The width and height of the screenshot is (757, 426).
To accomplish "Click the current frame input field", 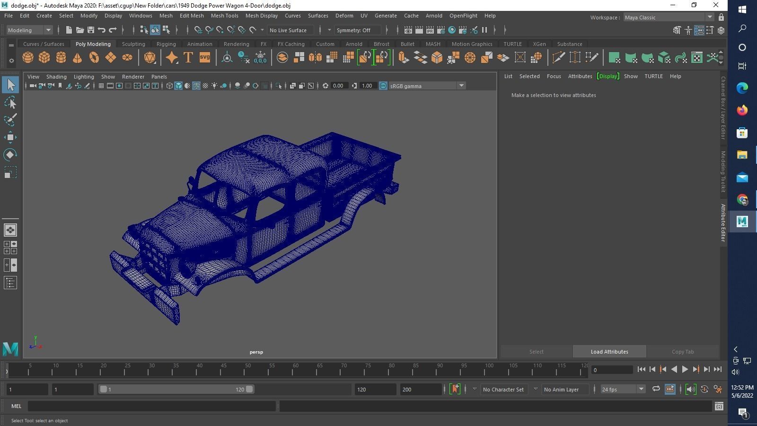I will click(612, 370).
